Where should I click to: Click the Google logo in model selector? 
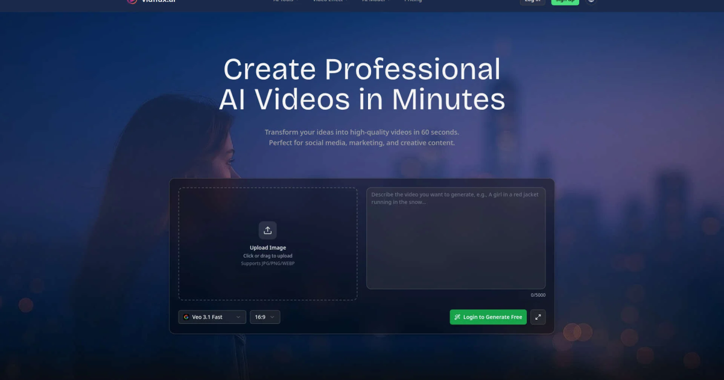pyautogui.click(x=186, y=317)
